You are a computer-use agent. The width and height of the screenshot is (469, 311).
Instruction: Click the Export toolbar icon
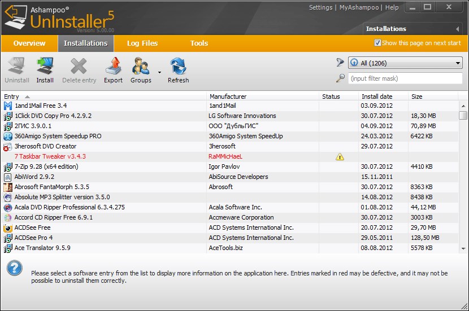[114, 65]
